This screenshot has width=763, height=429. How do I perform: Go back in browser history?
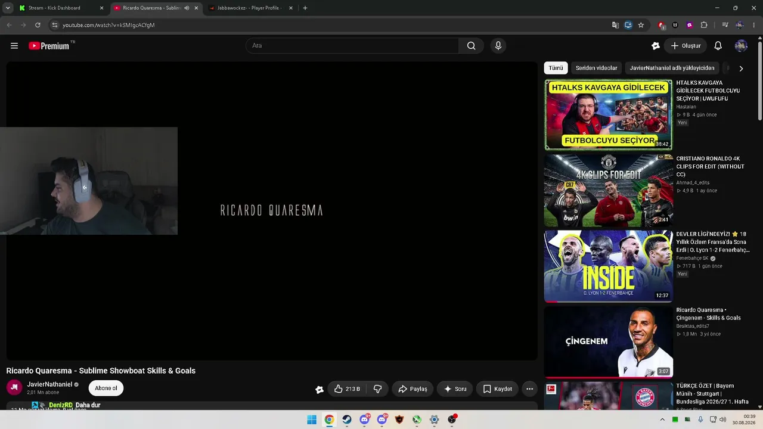click(x=9, y=25)
